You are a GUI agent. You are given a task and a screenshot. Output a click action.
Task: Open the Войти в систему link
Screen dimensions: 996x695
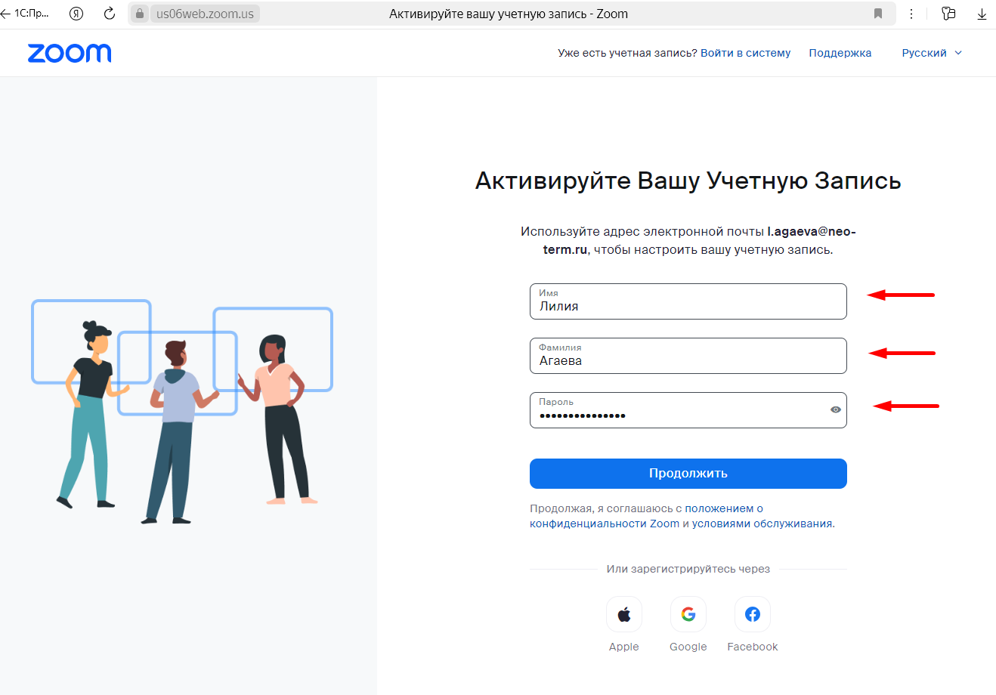[746, 53]
